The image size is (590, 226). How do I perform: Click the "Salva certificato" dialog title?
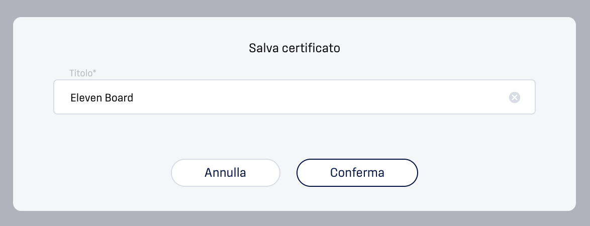pos(294,48)
